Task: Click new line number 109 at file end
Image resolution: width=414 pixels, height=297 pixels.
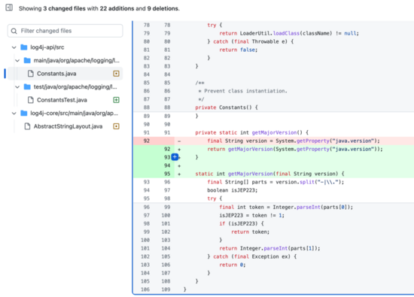Action: pyautogui.click(x=166, y=289)
